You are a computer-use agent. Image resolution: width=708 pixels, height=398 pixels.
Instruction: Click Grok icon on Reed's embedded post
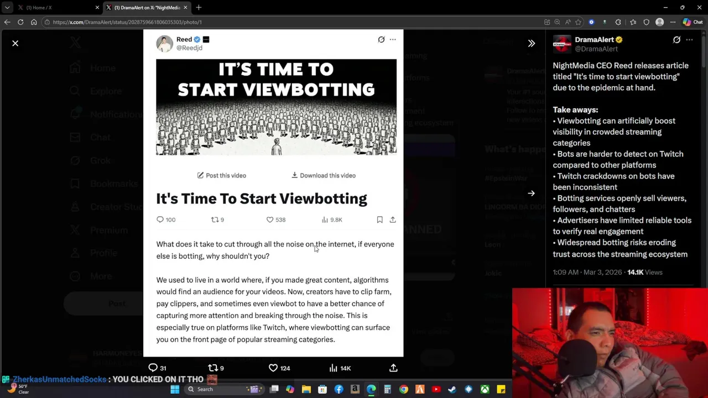tap(381, 39)
